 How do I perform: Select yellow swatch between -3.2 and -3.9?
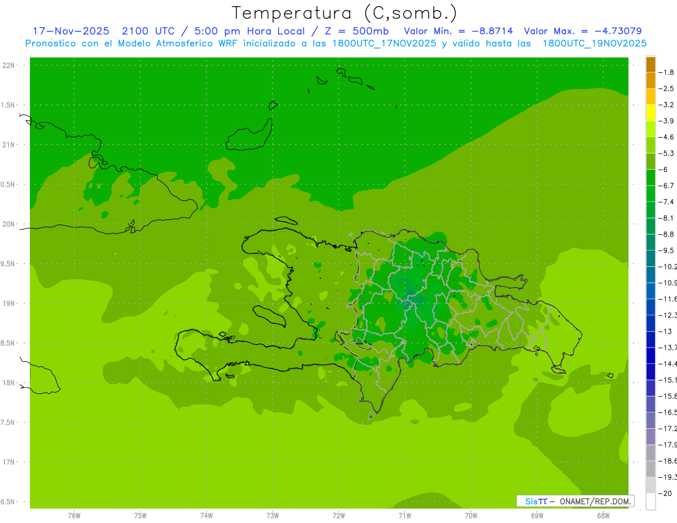650,113
